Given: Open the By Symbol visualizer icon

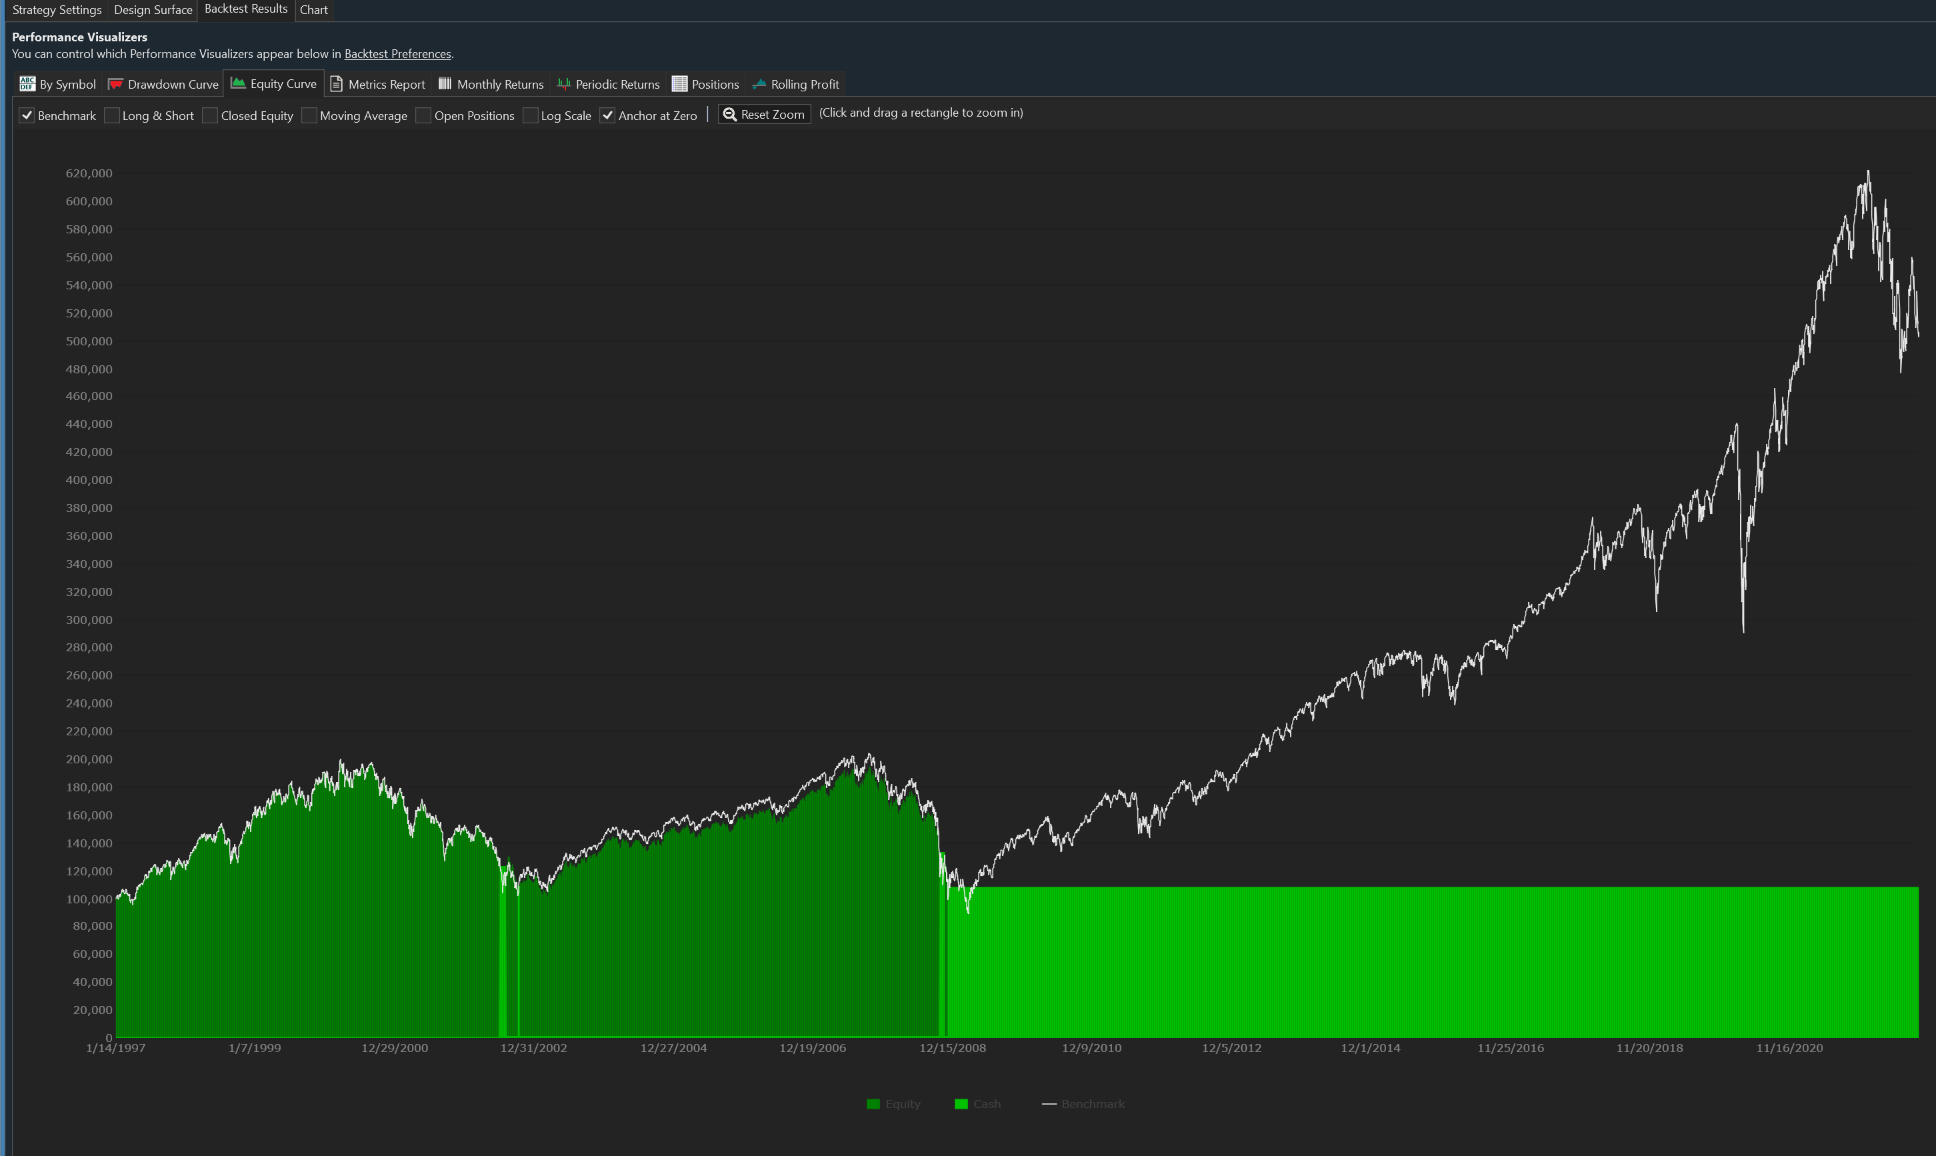Looking at the screenshot, I should pyautogui.click(x=27, y=83).
